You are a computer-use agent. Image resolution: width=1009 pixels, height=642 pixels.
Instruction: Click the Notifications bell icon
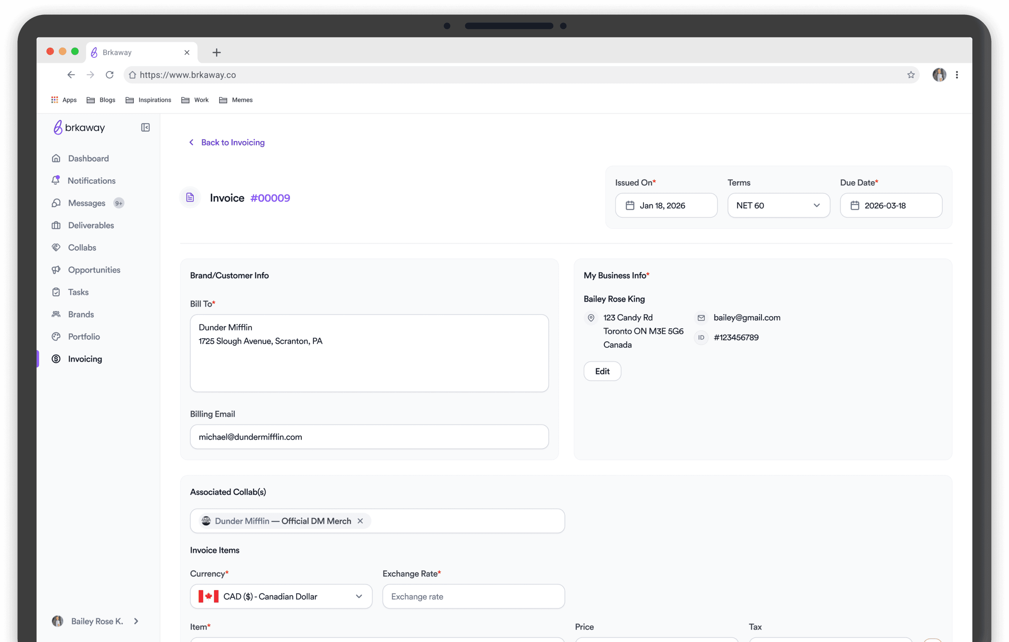click(x=56, y=181)
